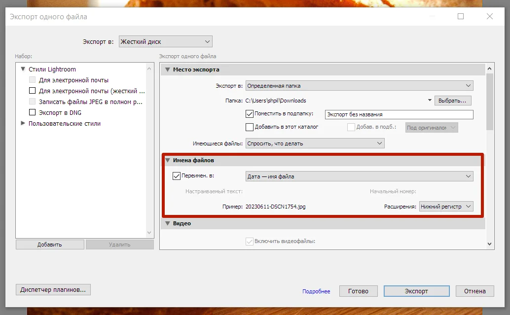Collapse the 'Место экспорта' section
The image size is (510, 315).
coord(168,69)
